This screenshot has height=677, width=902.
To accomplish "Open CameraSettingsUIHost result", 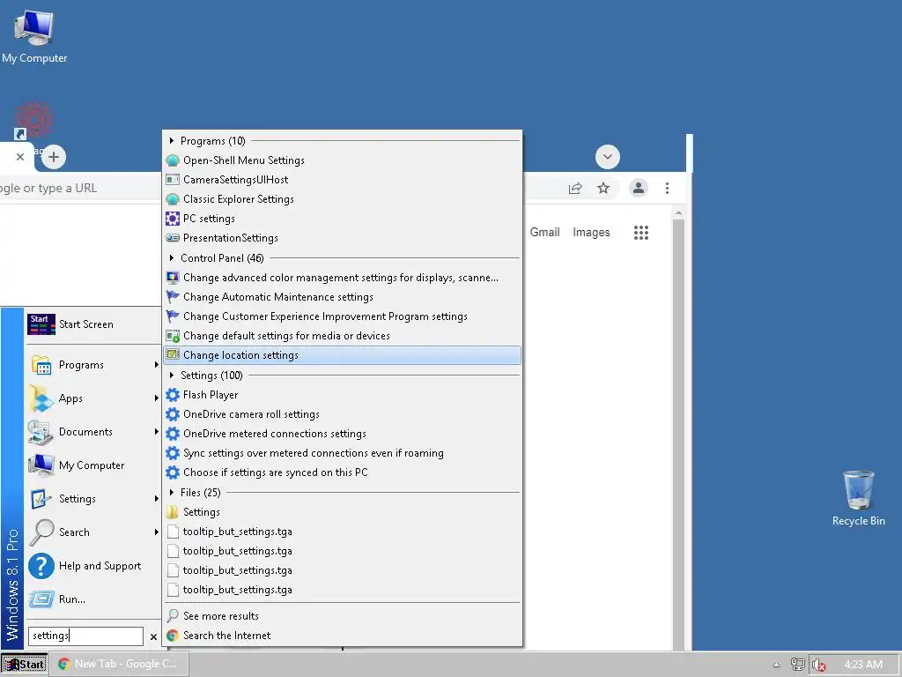I will [343, 180].
